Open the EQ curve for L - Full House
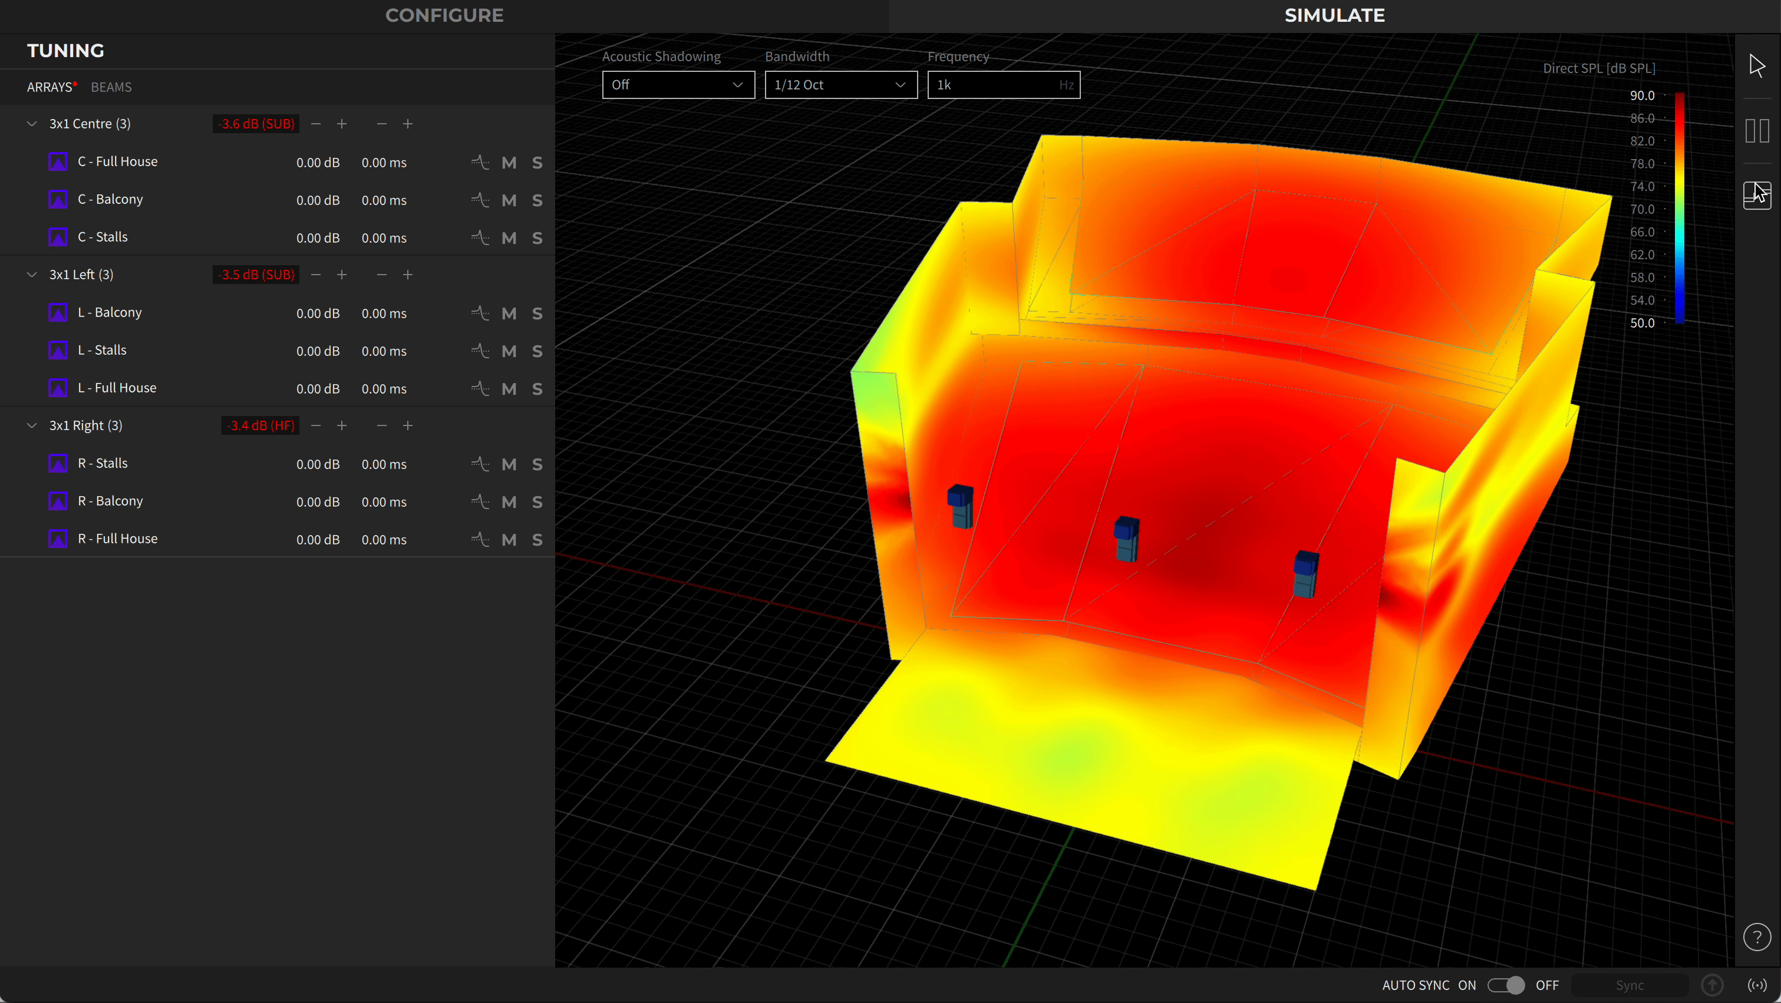 (480, 388)
